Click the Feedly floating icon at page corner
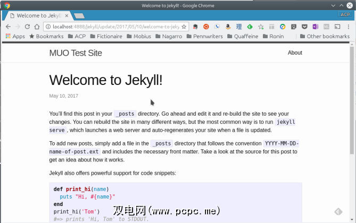 click(x=338, y=212)
